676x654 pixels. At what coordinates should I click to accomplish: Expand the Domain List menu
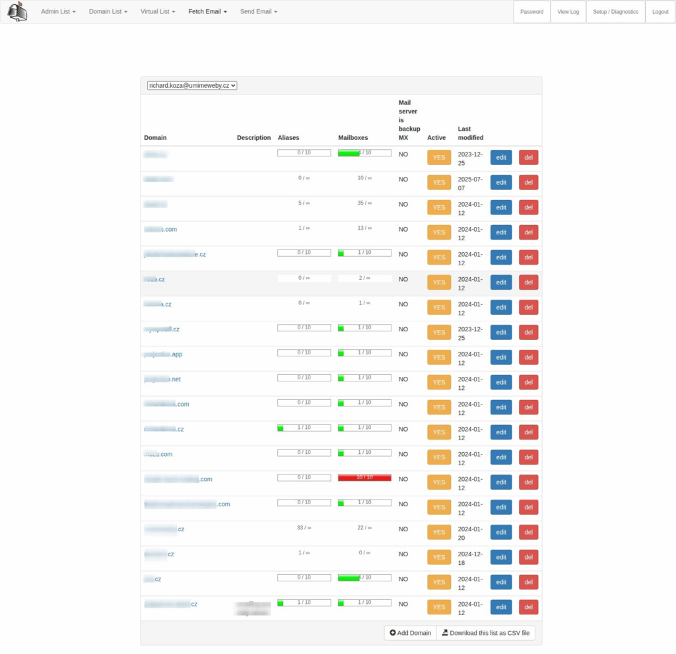point(108,12)
